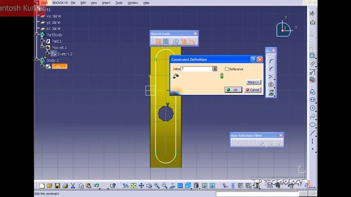Click the Print icon in bottom toolbar
Viewport: 351px width, 197px height.
pos(65,186)
